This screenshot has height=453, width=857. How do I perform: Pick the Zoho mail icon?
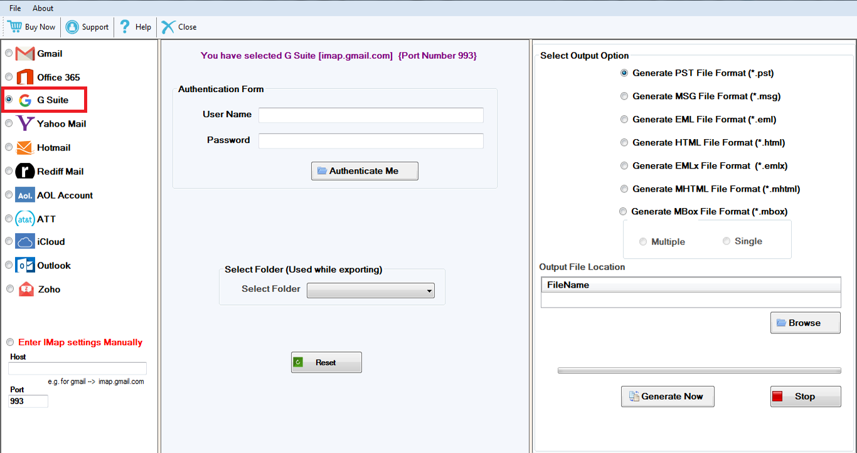26,289
